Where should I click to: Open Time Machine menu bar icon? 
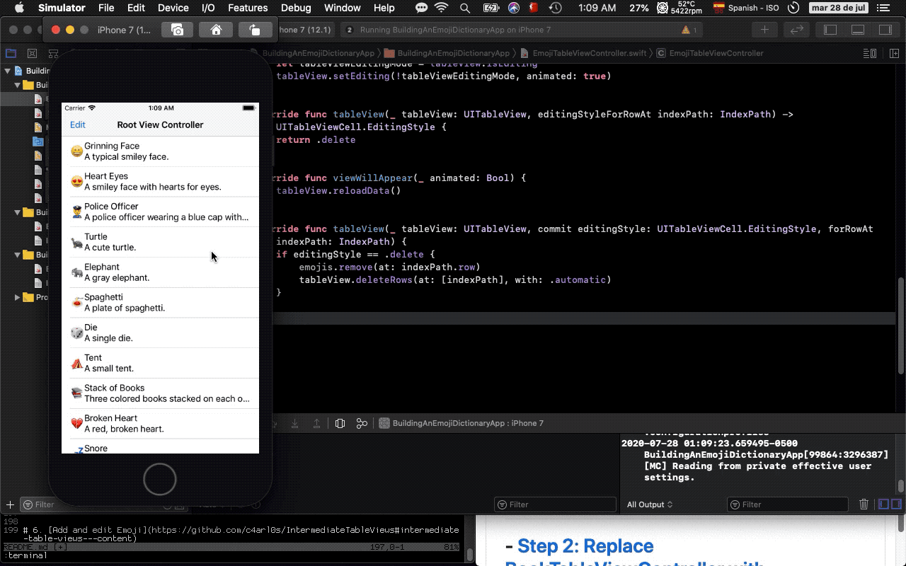556,8
